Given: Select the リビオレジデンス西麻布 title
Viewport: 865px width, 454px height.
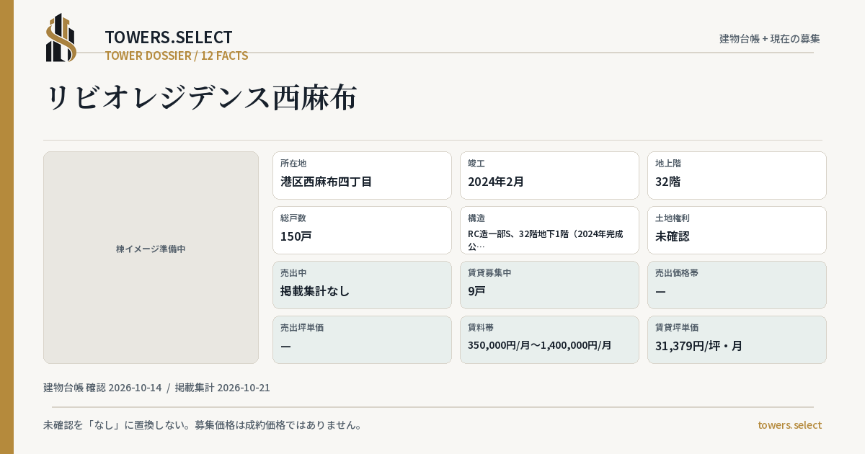Looking at the screenshot, I should coord(201,98).
